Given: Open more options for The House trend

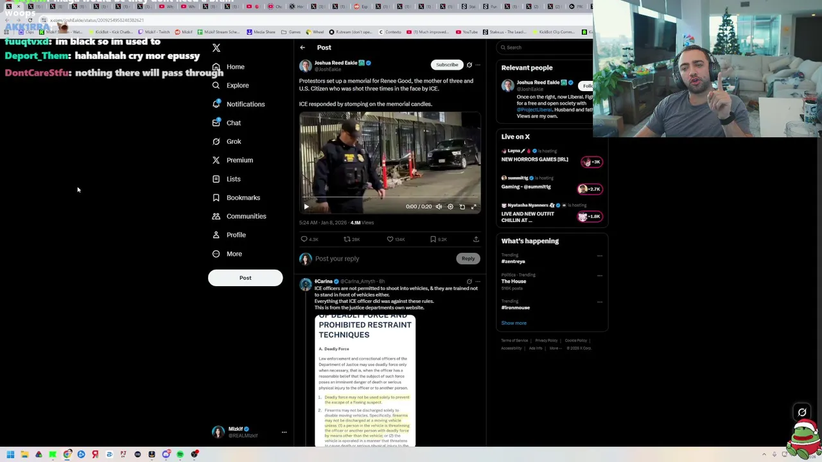Looking at the screenshot, I should (x=600, y=276).
